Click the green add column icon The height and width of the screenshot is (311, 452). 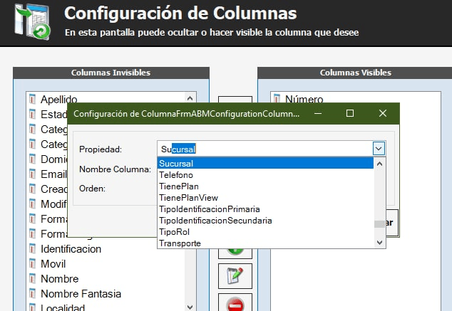pos(235,251)
